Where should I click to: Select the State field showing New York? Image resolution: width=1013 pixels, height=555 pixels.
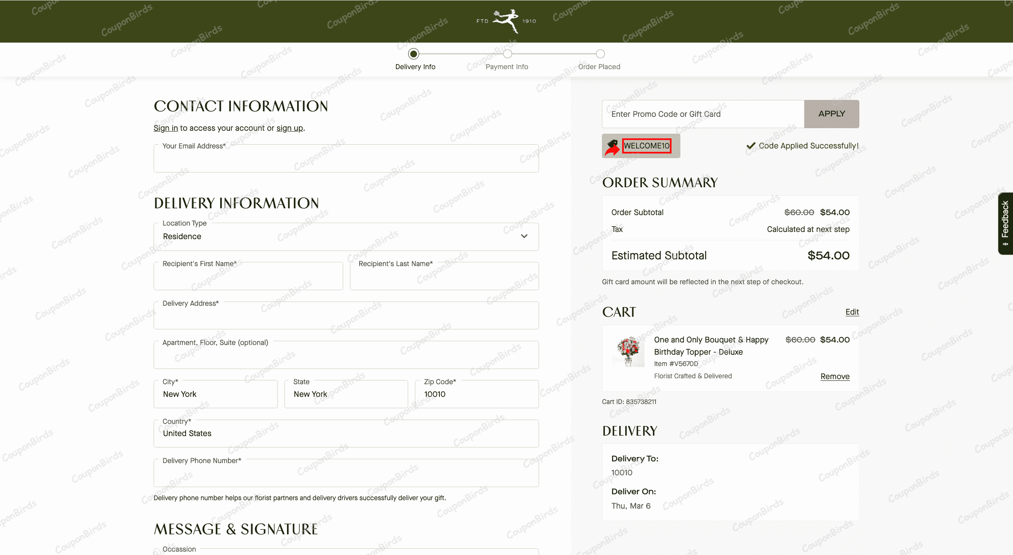tap(346, 394)
